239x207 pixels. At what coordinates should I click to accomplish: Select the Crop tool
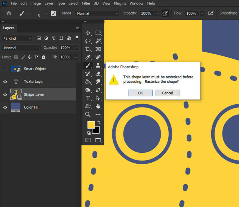(88, 49)
